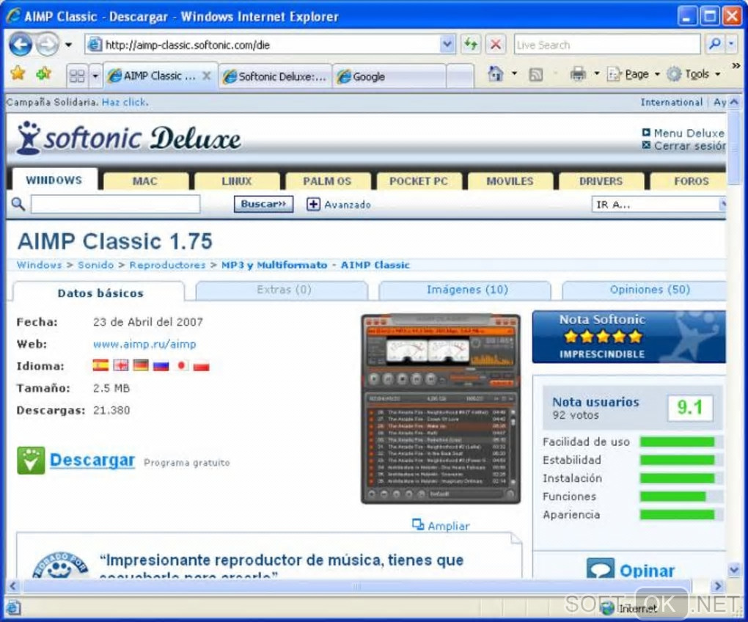Expand the tab list dropdown arrow
The width and height of the screenshot is (748, 622).
95,76
